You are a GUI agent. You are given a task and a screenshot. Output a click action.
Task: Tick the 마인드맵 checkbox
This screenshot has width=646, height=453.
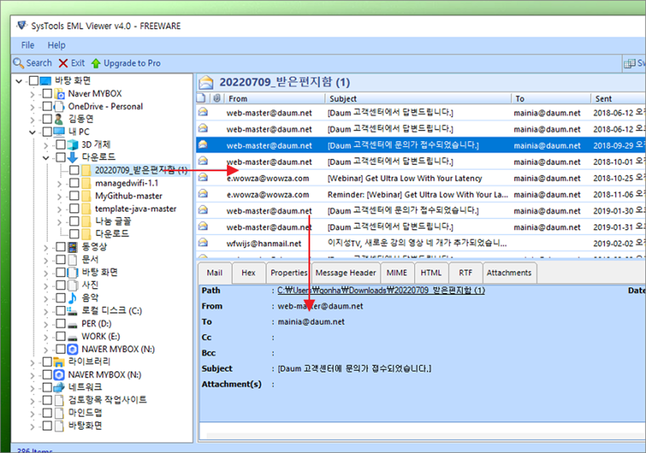coord(47,413)
